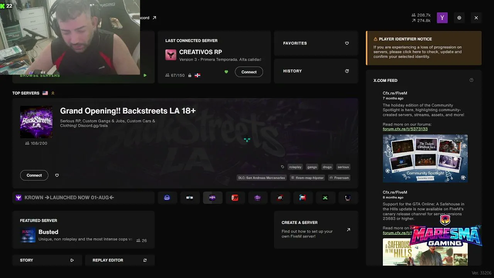Select the red and black server icon
Image resolution: width=494 pixels, height=278 pixels.
pyautogui.click(x=280, y=198)
